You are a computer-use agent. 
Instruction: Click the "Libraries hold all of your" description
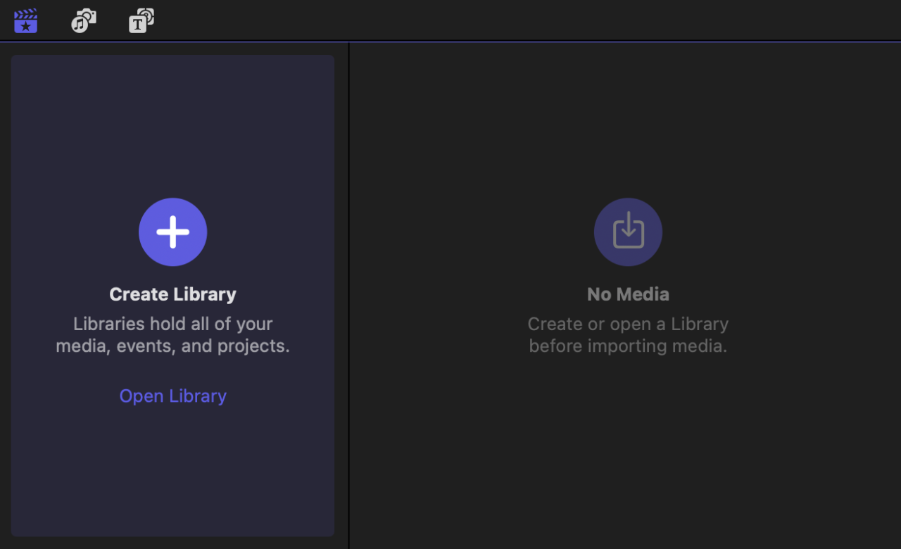click(x=172, y=324)
